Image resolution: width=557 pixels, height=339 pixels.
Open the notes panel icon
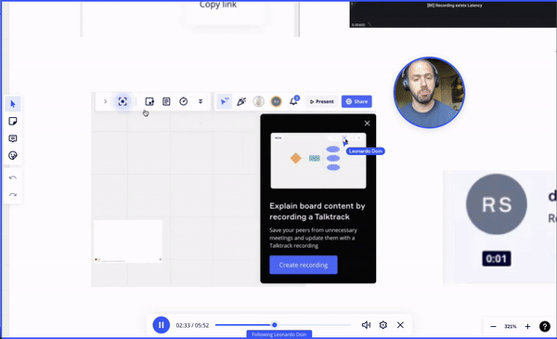click(x=166, y=101)
